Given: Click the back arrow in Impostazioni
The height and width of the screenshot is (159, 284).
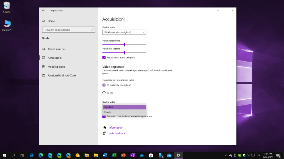Looking at the screenshot, I should point(43,10).
